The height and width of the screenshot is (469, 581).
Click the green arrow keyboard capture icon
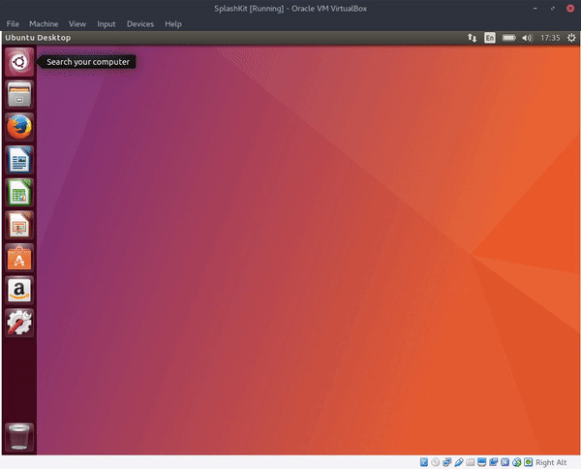click(528, 462)
